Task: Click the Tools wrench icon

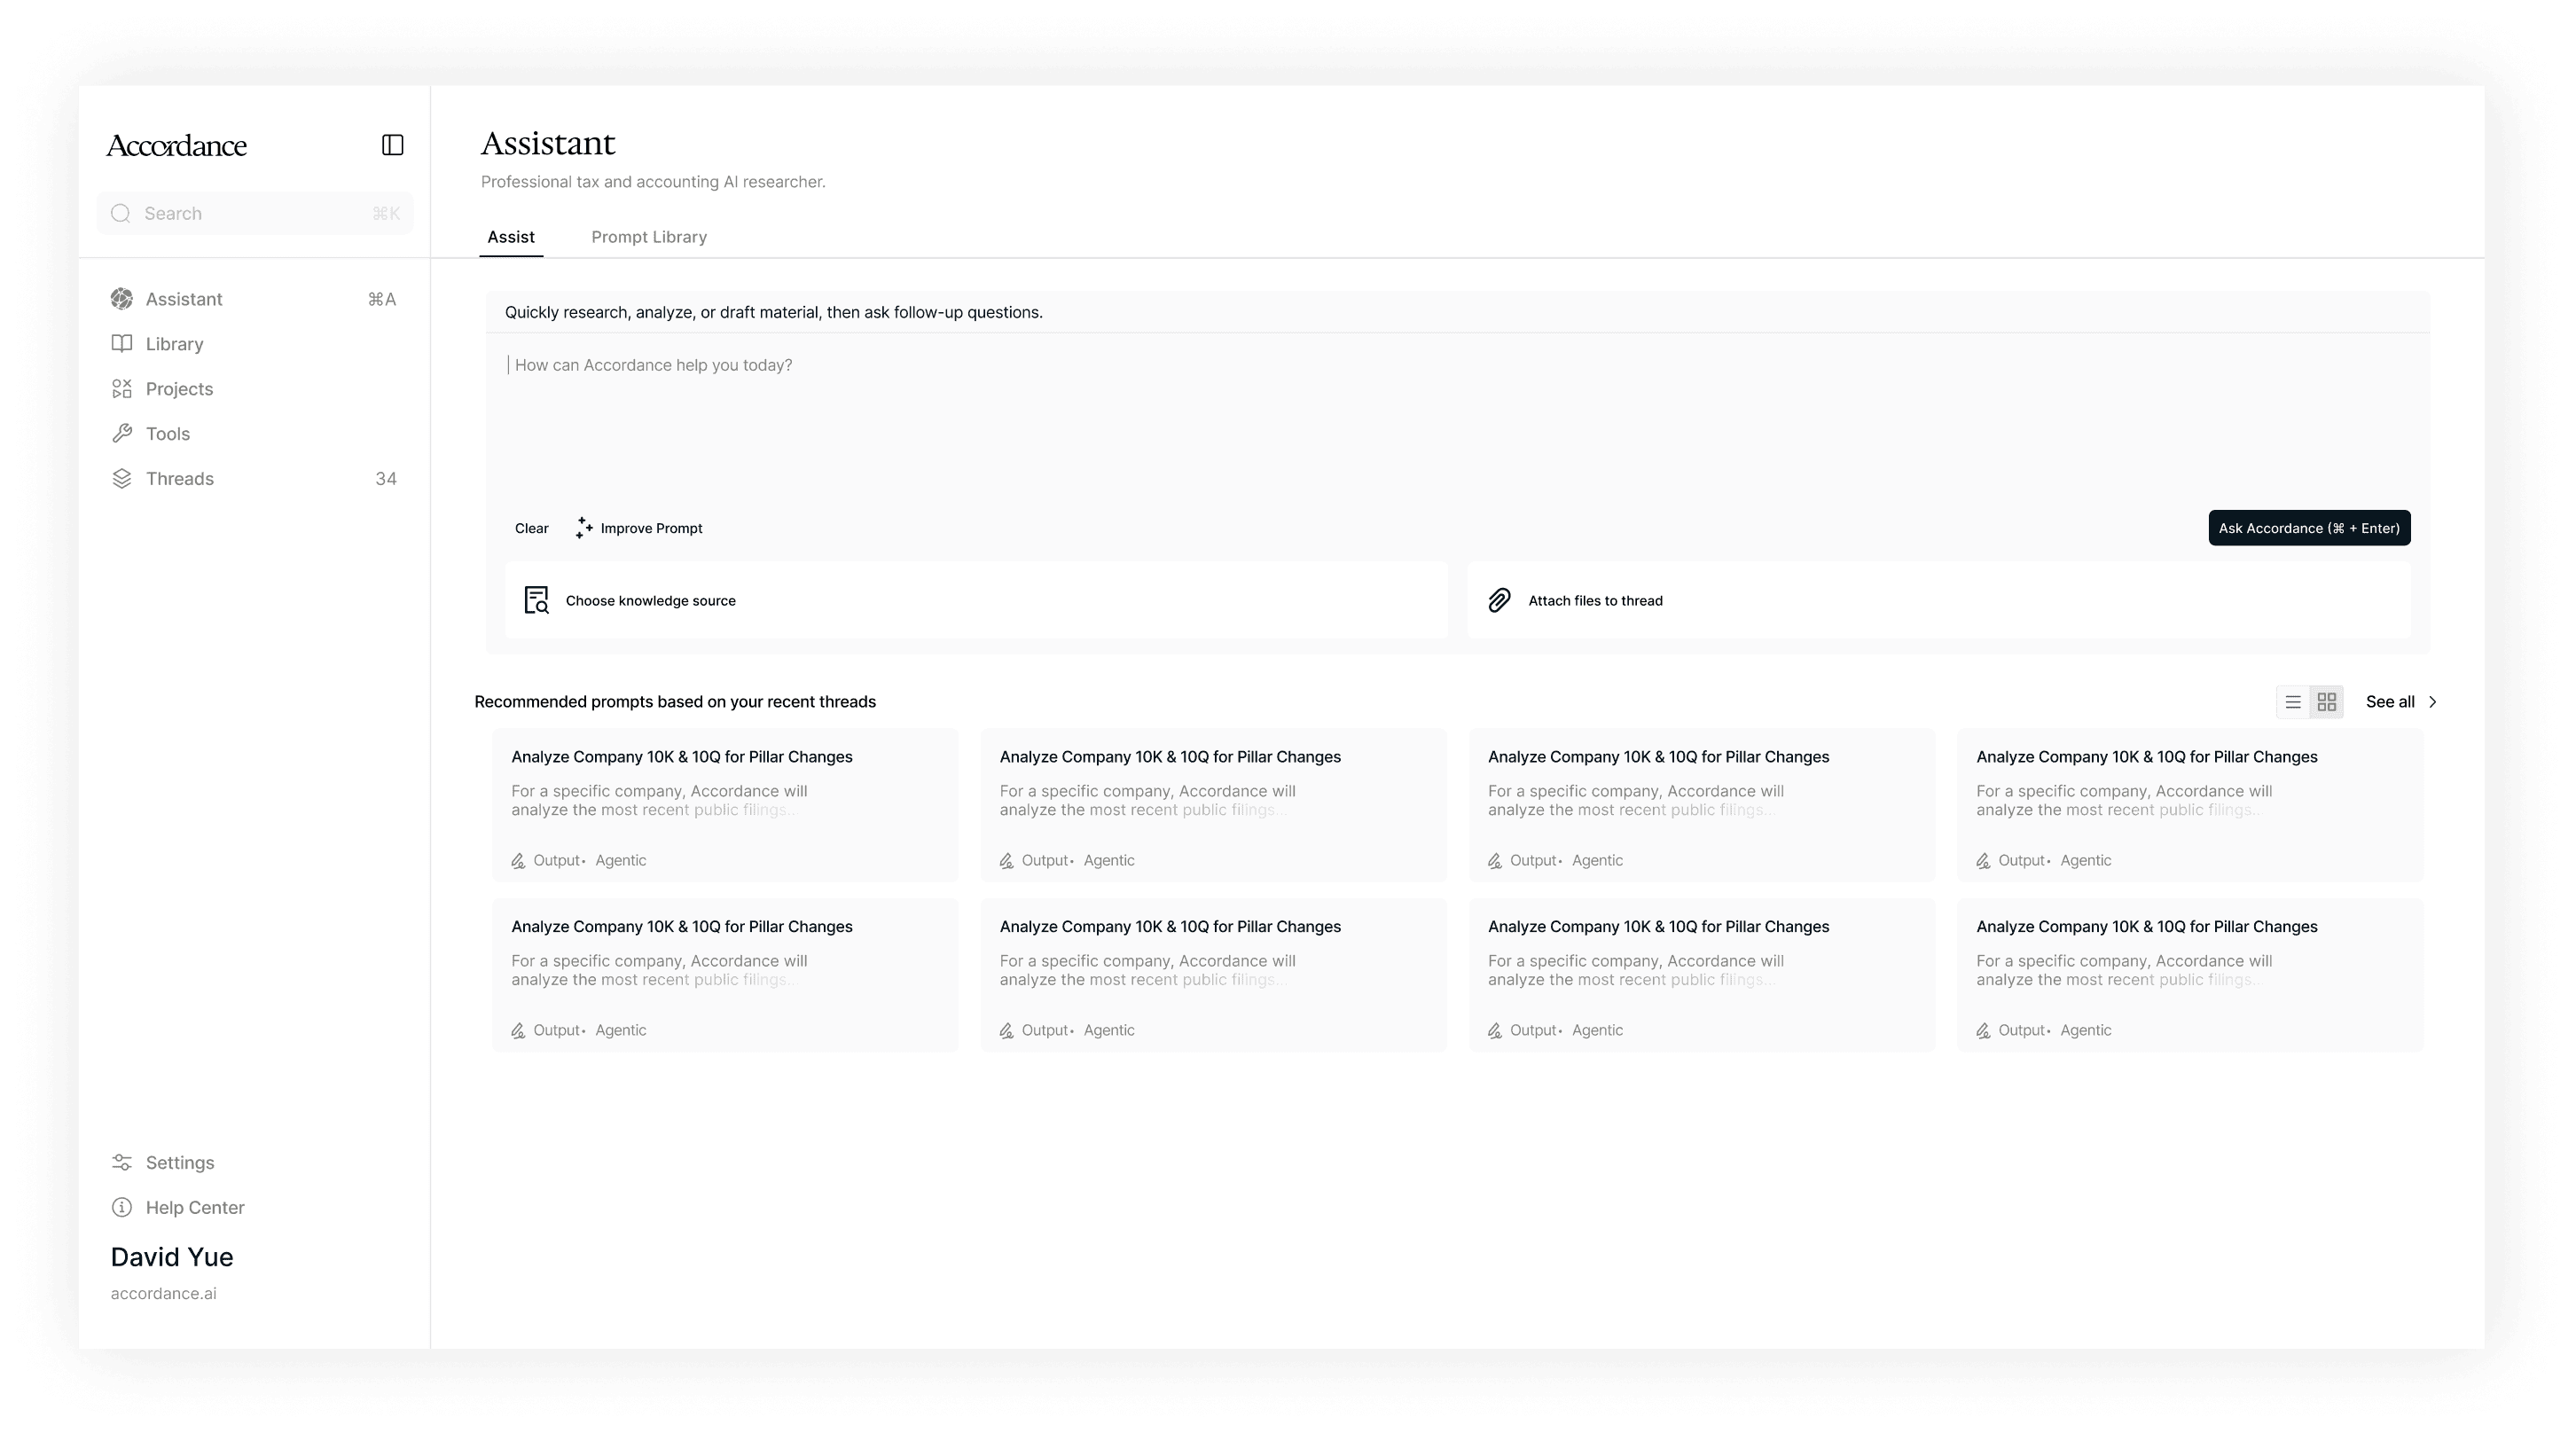Action: click(x=122, y=434)
